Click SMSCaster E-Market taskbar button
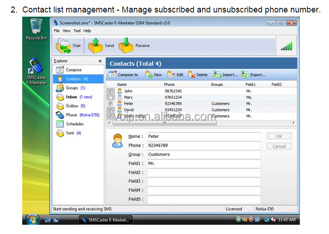This screenshot has width=329, height=234. (x=106, y=220)
